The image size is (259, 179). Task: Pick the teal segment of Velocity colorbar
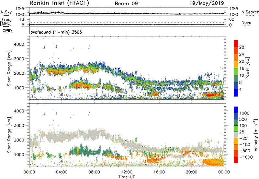coord(236,122)
